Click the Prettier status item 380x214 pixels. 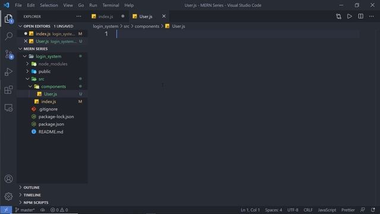(348, 210)
